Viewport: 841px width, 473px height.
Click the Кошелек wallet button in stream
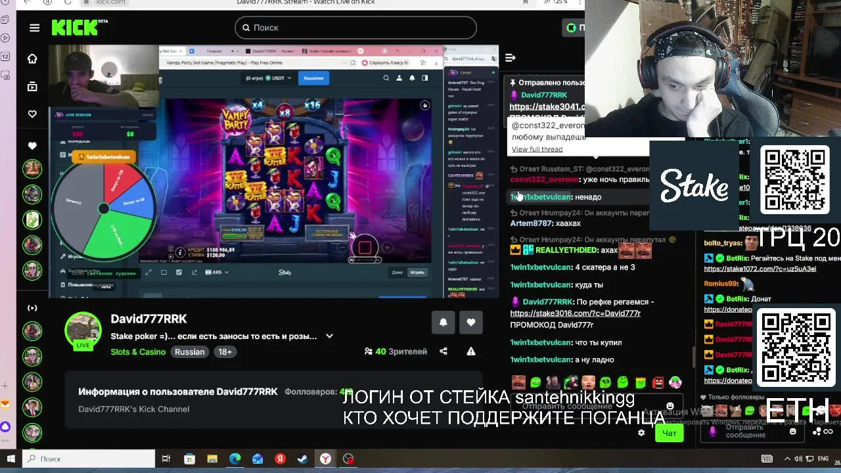313,78
